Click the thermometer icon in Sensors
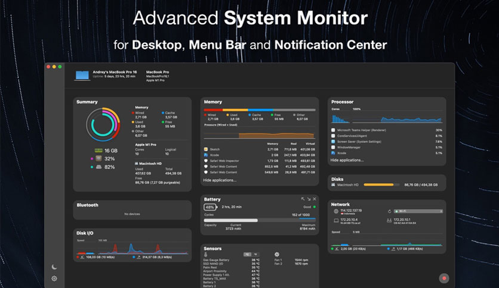499x288 pixels. point(205,254)
